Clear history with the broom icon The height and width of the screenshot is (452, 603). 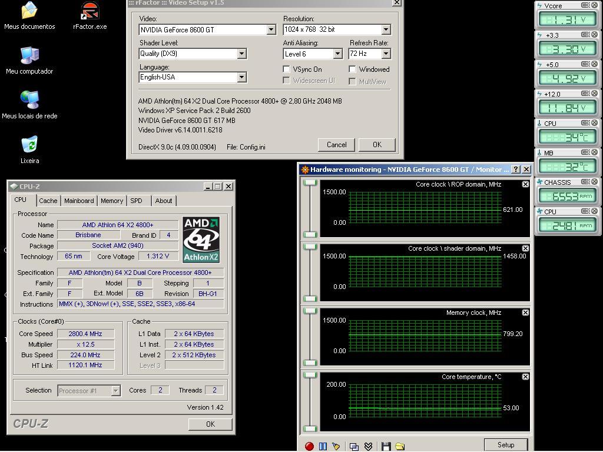pyautogui.click(x=336, y=446)
